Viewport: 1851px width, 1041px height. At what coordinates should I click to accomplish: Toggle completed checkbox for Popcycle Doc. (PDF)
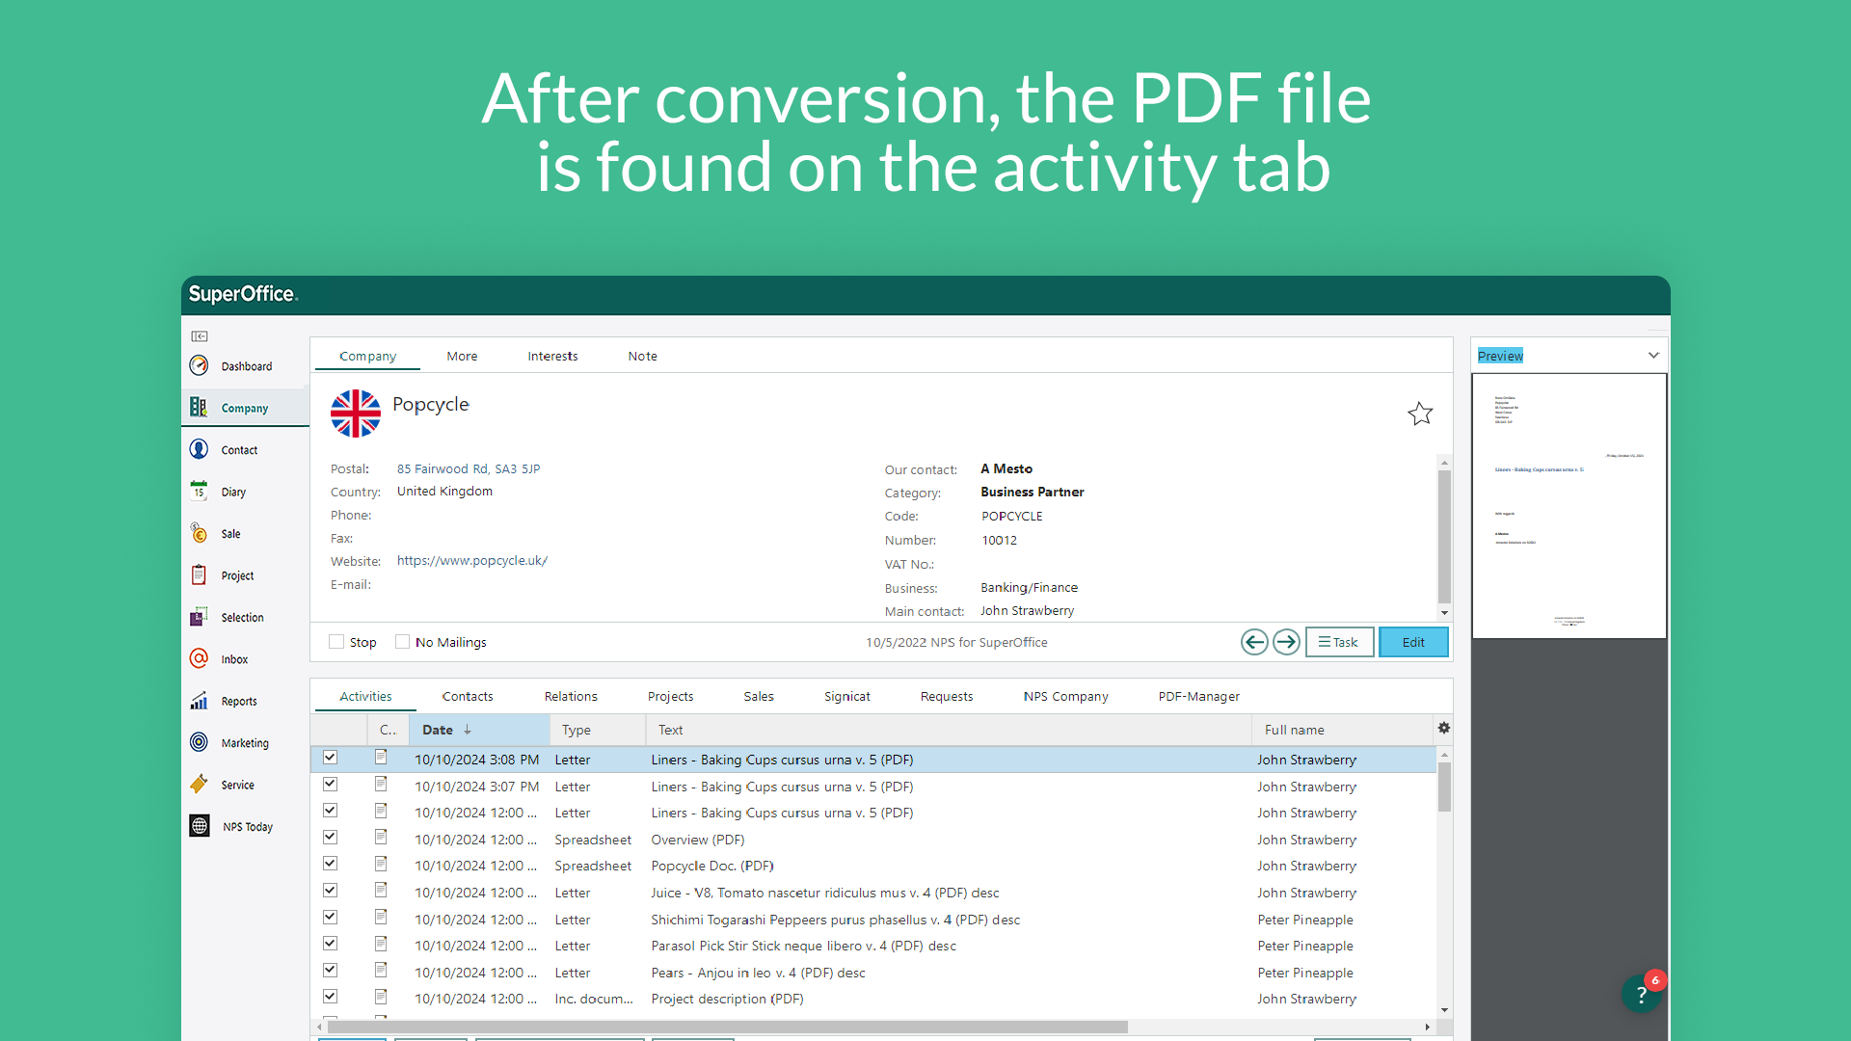point(330,864)
